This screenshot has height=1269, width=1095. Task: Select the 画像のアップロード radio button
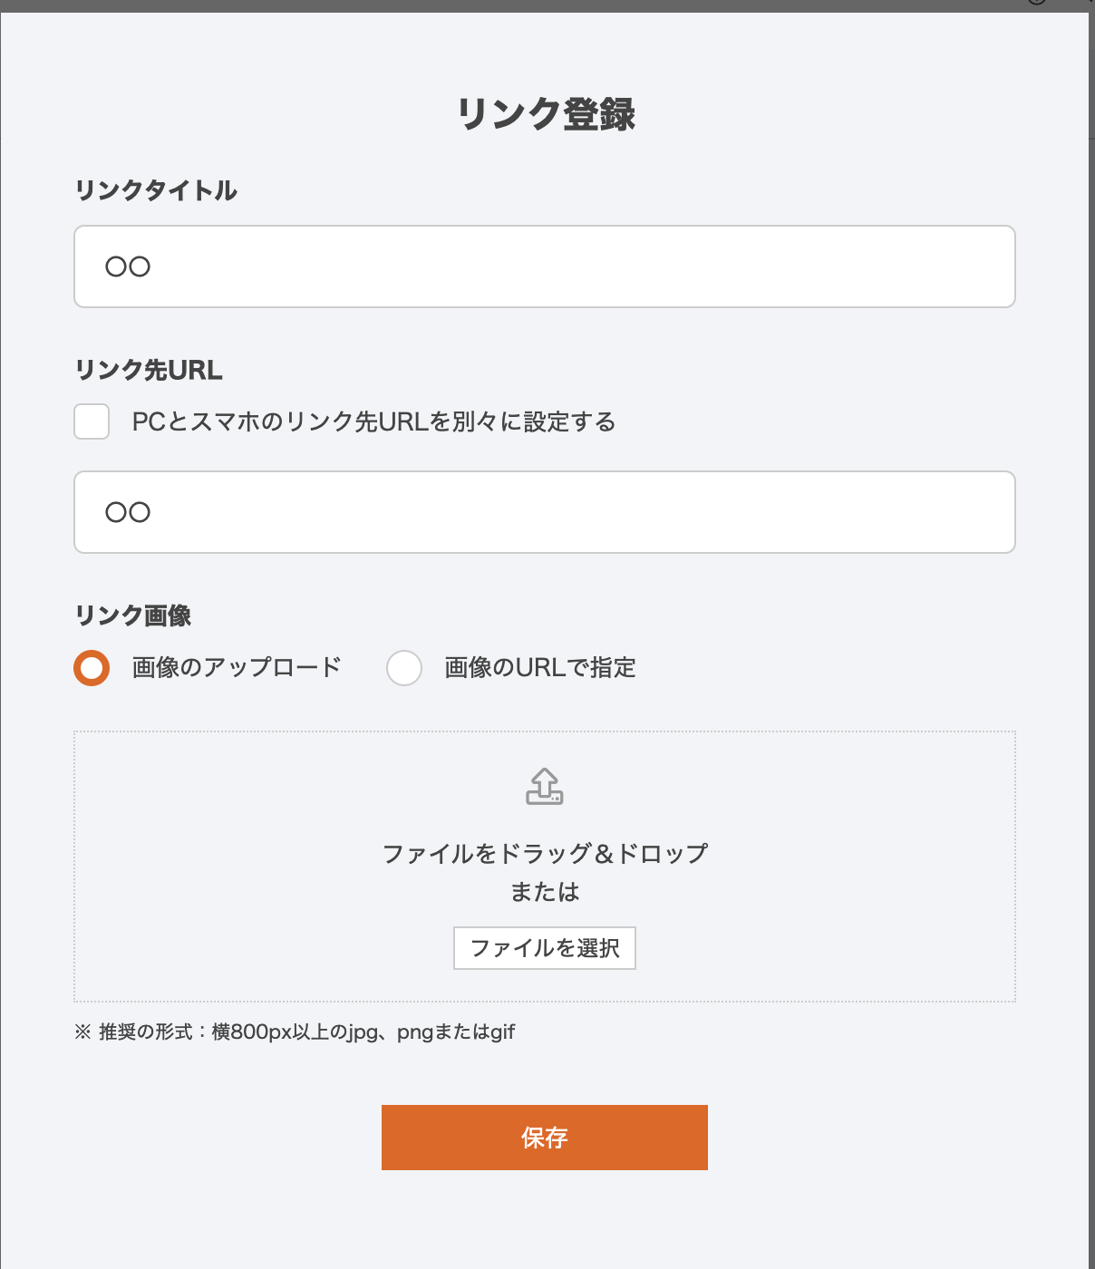[x=92, y=668]
